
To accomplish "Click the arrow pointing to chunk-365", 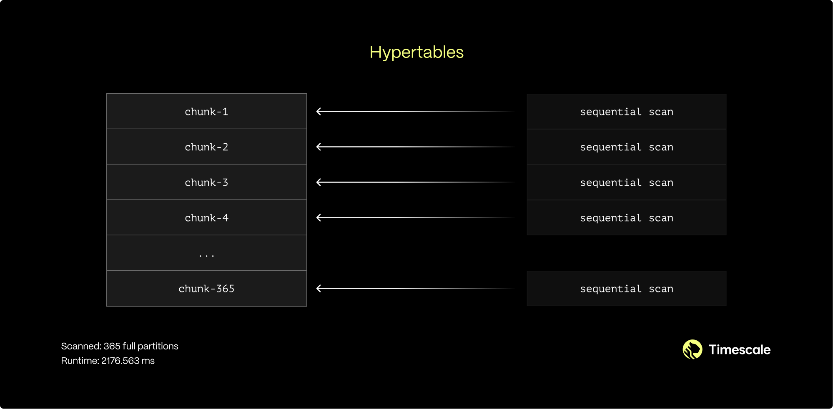I will 415,288.
